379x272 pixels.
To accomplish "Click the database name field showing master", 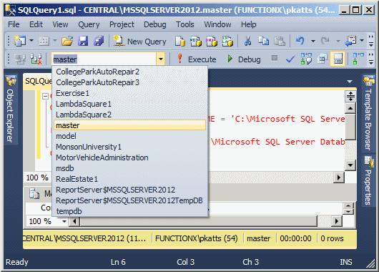I will pos(104,59).
